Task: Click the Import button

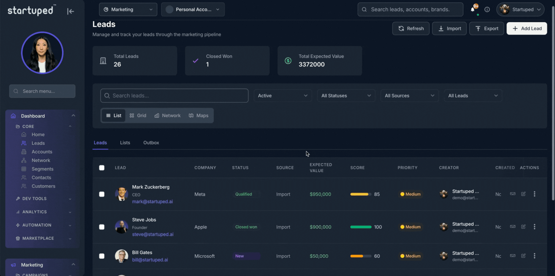Action: click(x=449, y=28)
